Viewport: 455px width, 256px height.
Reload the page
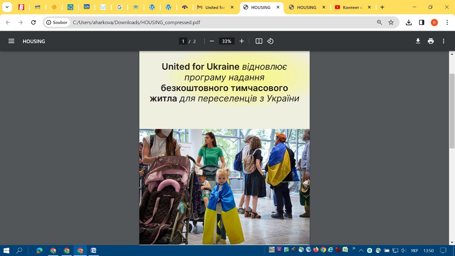tap(33, 22)
